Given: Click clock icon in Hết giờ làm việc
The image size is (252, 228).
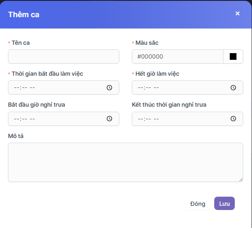Looking at the screenshot, I should (x=233, y=88).
